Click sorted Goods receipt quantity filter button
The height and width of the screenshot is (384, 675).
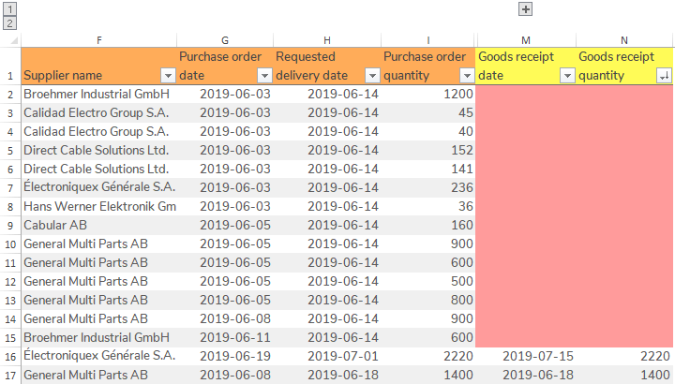pos(665,76)
